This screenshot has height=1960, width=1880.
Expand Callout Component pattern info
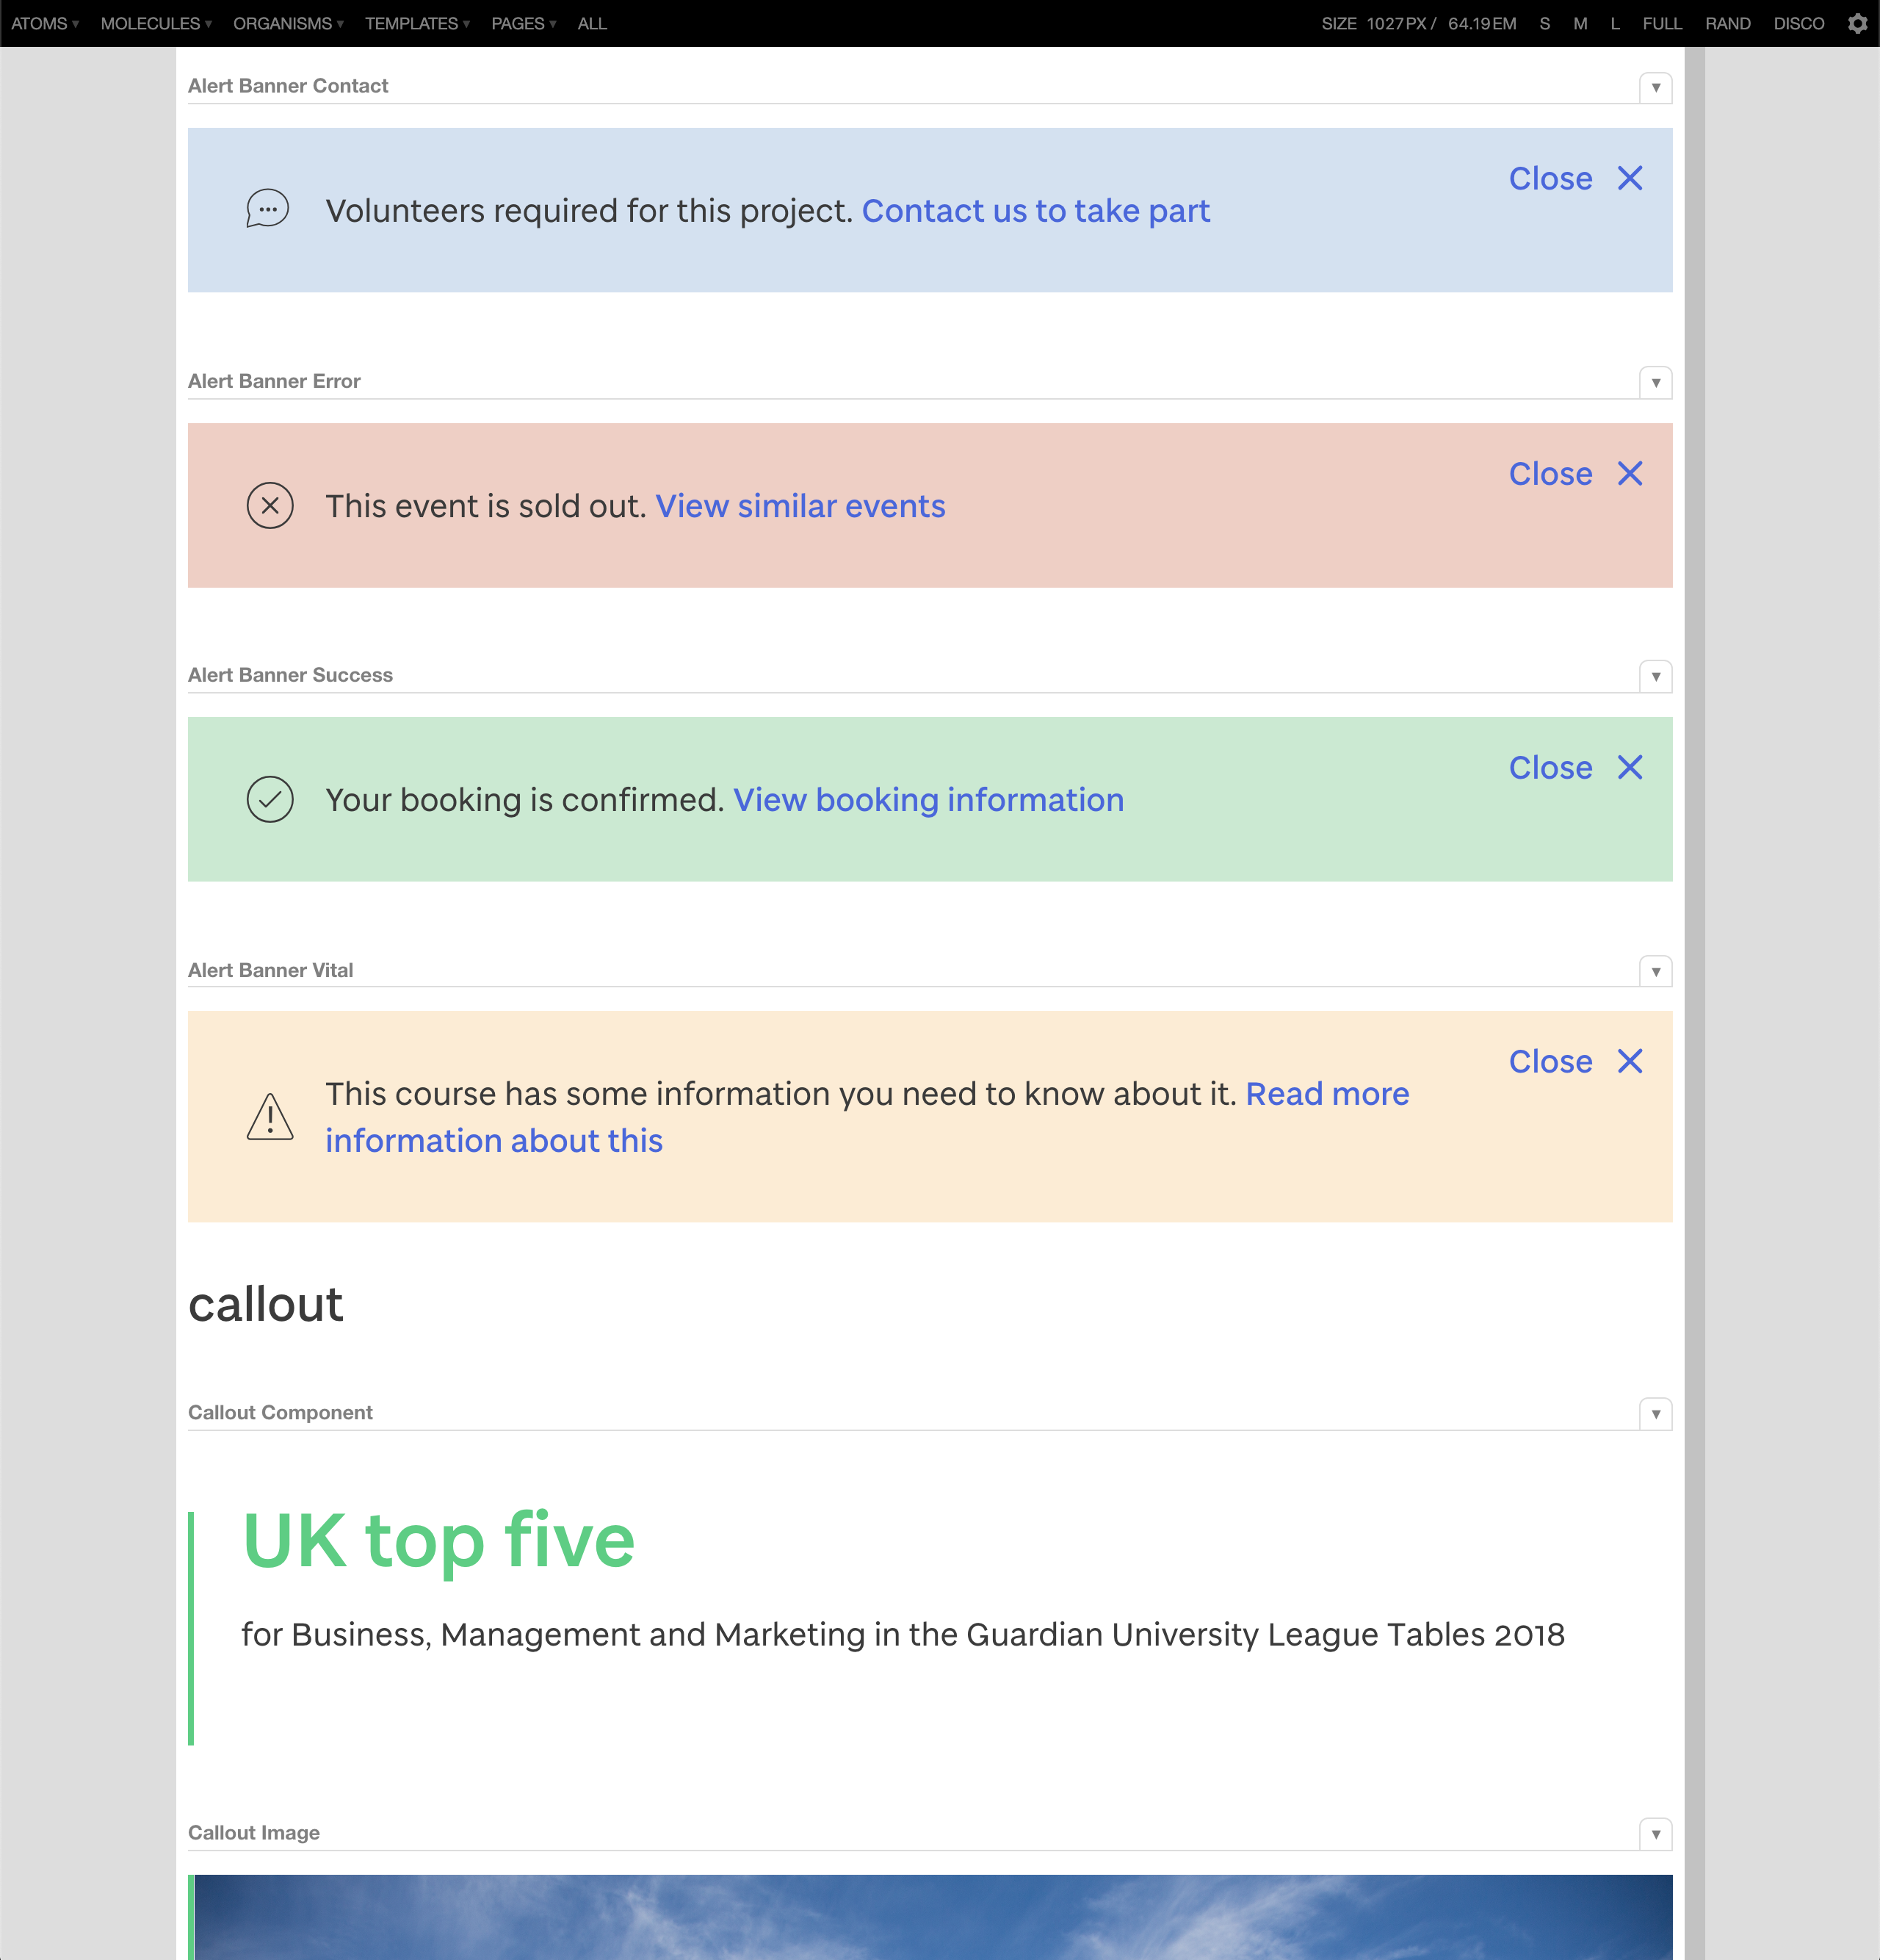(1655, 1413)
